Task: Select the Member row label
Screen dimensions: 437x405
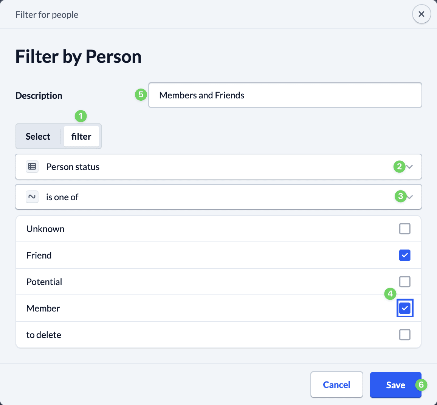Action: (43, 308)
